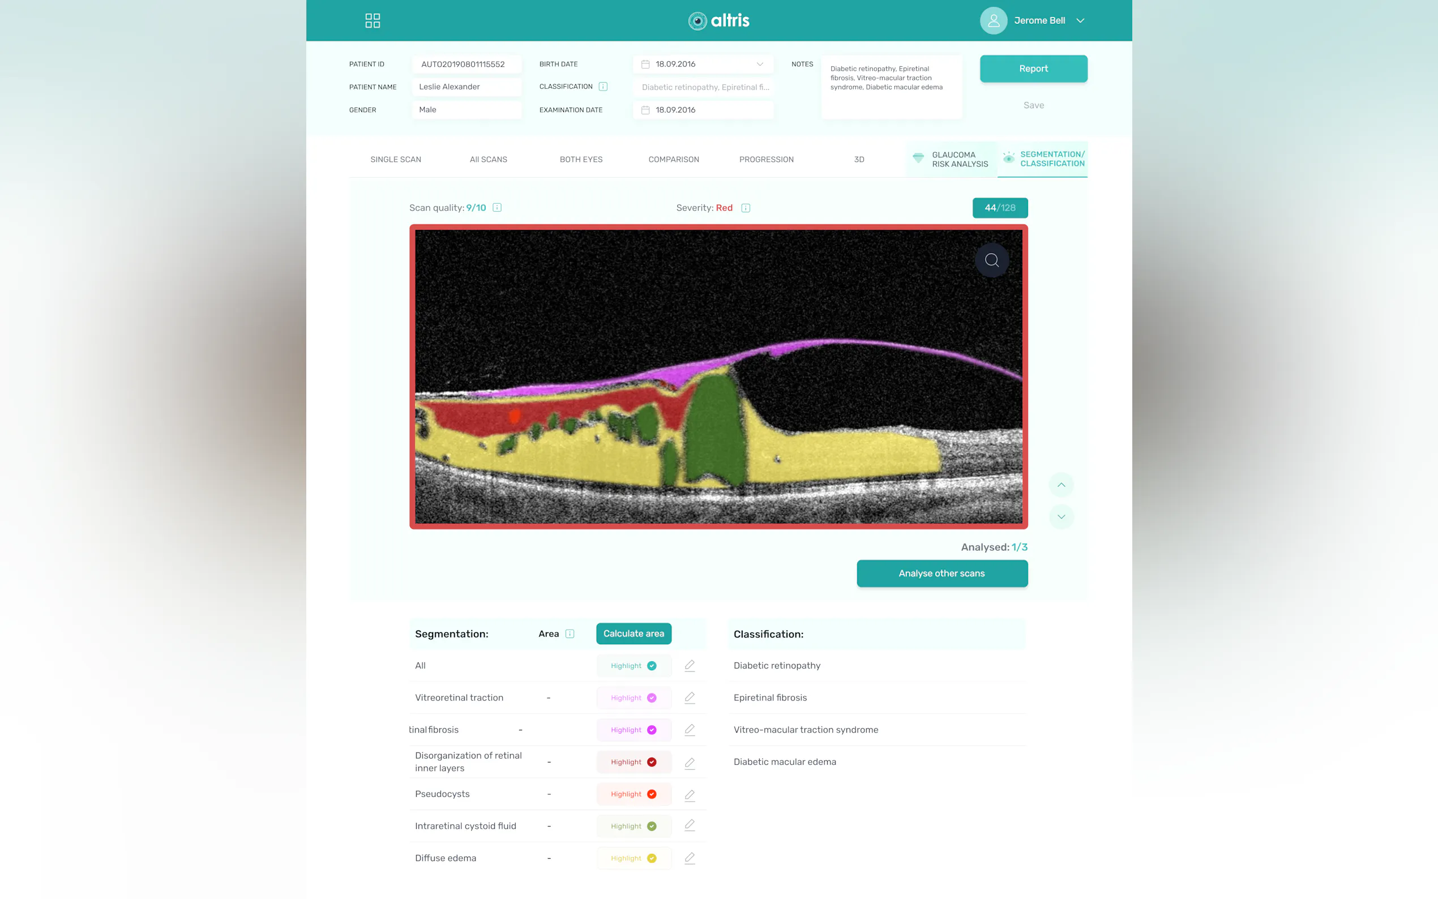
Task: Click the Classification info icon
Action: click(x=603, y=87)
